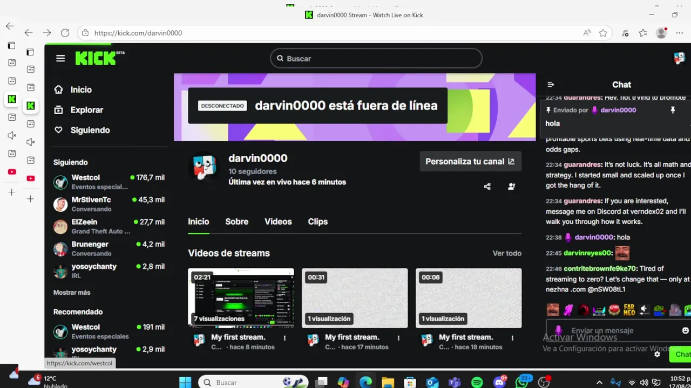Launch Spotify from the taskbar
This screenshot has height=388, width=691.
[477, 382]
